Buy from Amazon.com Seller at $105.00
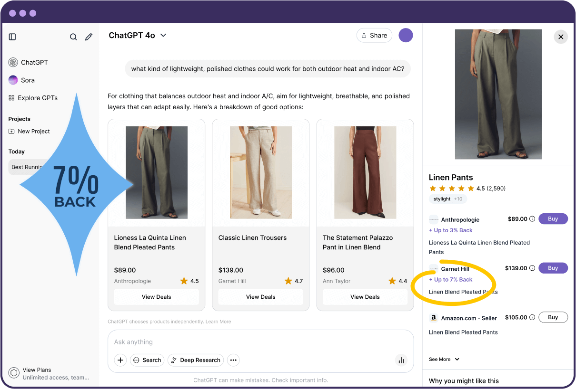The height and width of the screenshot is (389, 576). pos(553,317)
